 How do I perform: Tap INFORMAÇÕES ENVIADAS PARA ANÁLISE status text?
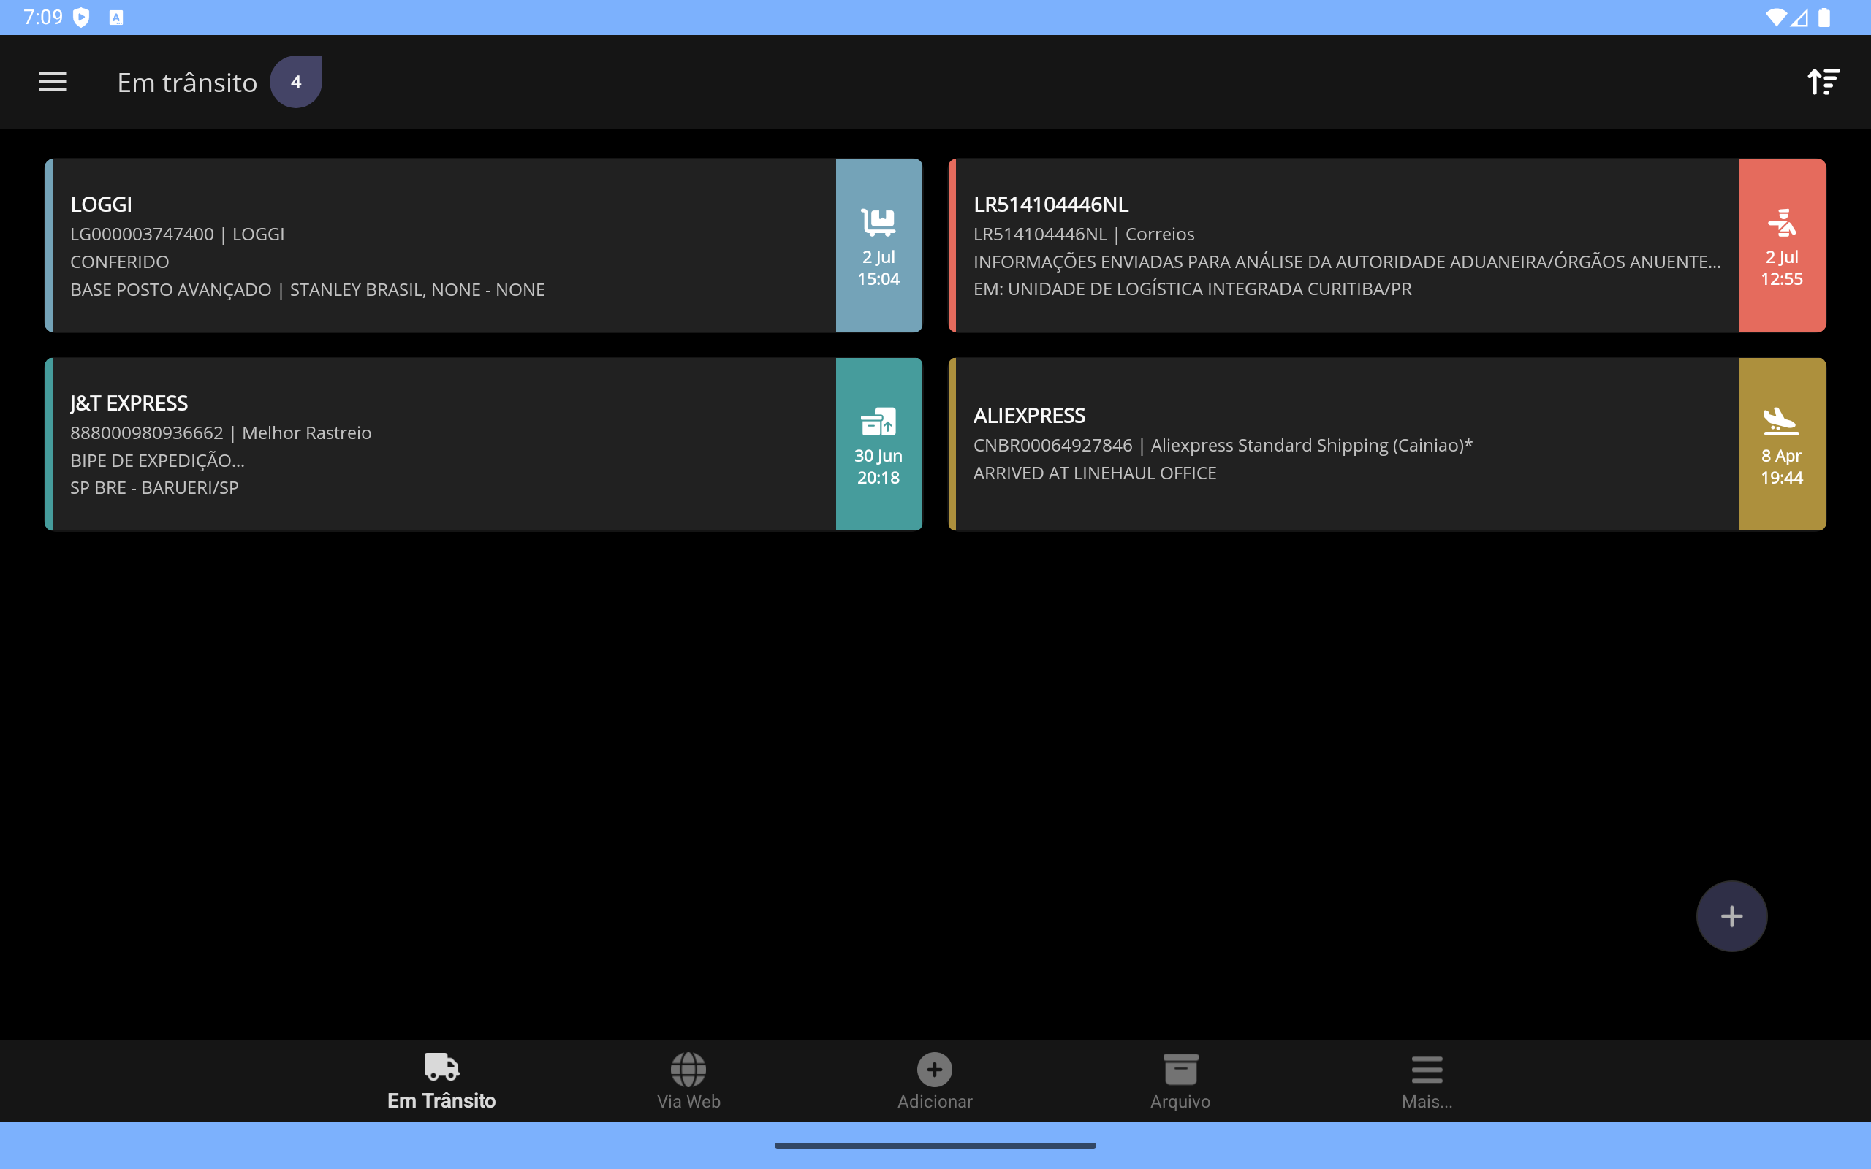point(1347,262)
